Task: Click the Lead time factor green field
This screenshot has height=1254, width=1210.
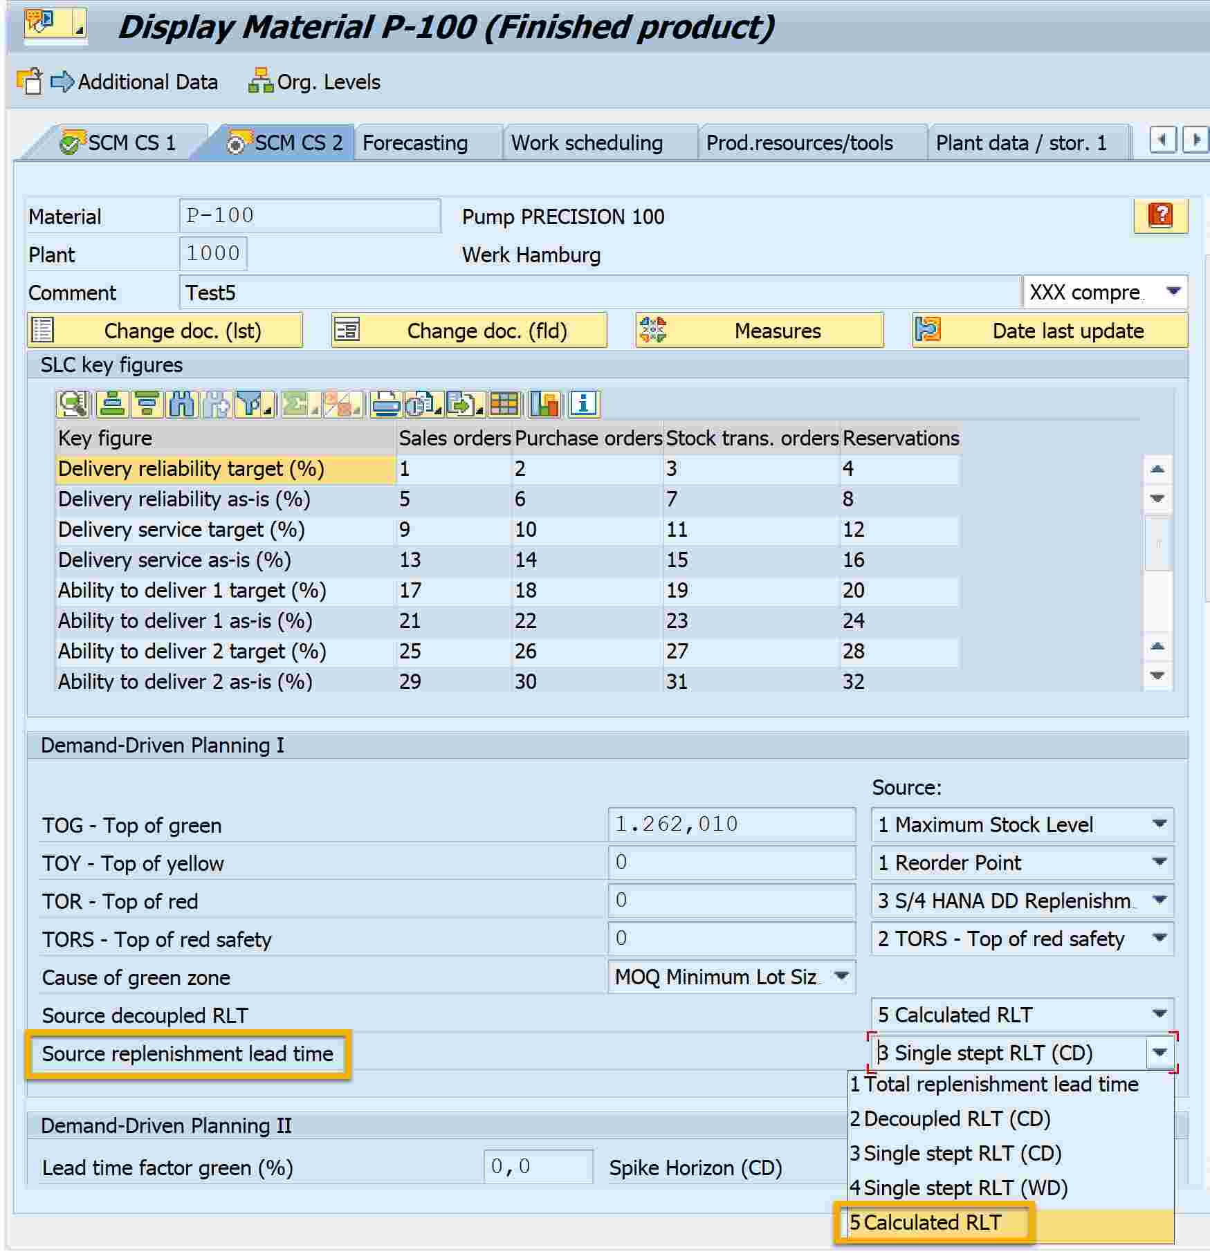Action: pos(538,1167)
